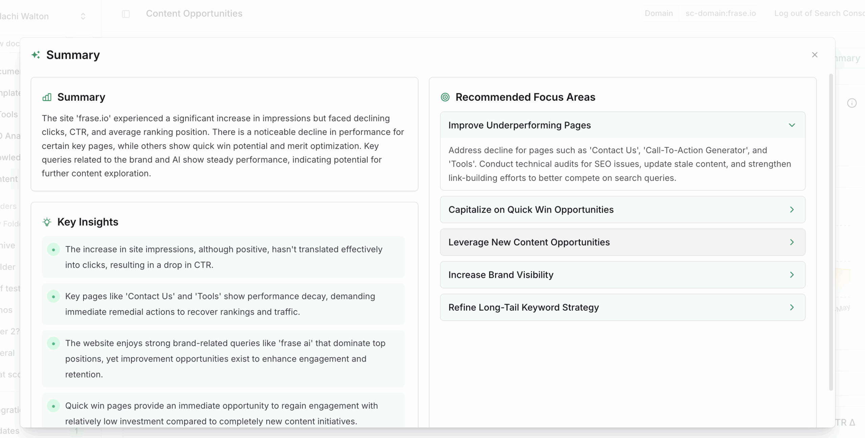Expand Leverage New Content Opportunities
The image size is (865, 438).
623,242
